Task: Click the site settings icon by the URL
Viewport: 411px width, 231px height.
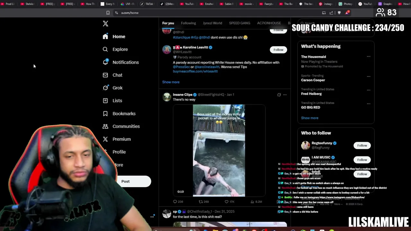Action: point(116,13)
